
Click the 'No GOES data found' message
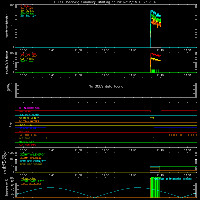(x=106, y=86)
